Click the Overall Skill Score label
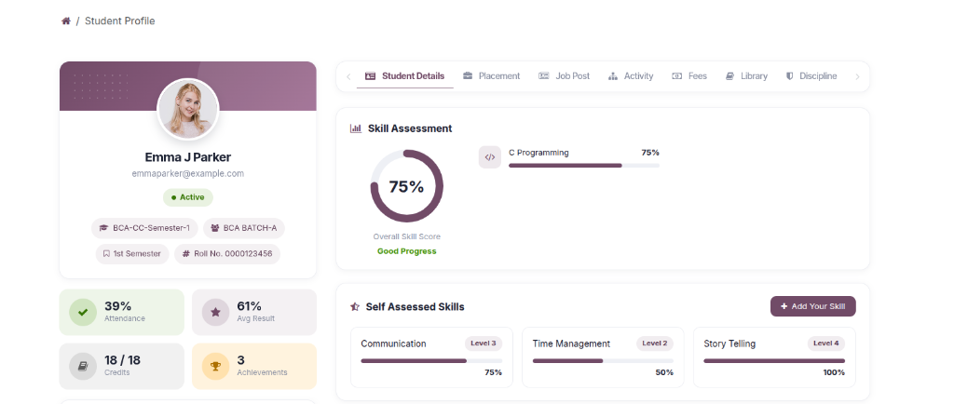This screenshot has width=954, height=404. click(406, 237)
